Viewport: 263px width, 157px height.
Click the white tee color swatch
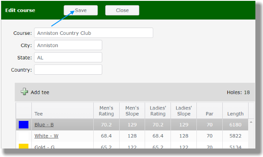coord(23,136)
